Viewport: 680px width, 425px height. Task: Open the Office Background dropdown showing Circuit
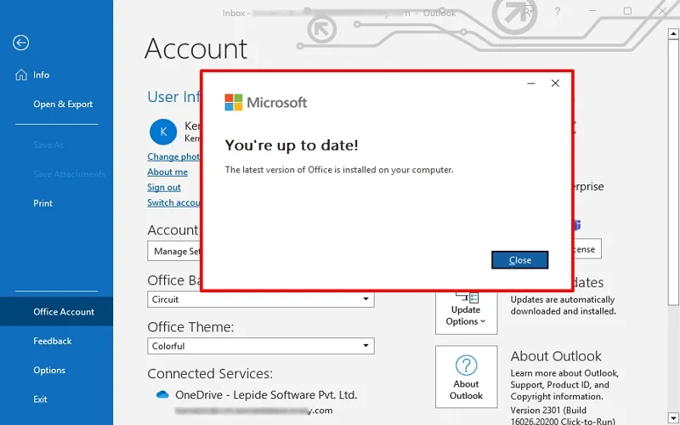[261, 299]
